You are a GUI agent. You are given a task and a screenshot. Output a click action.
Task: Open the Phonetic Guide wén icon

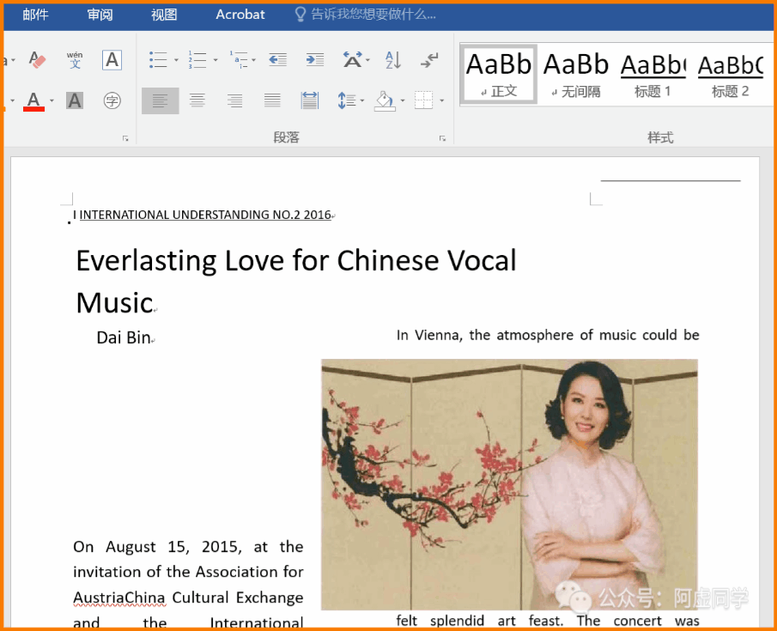(x=75, y=59)
